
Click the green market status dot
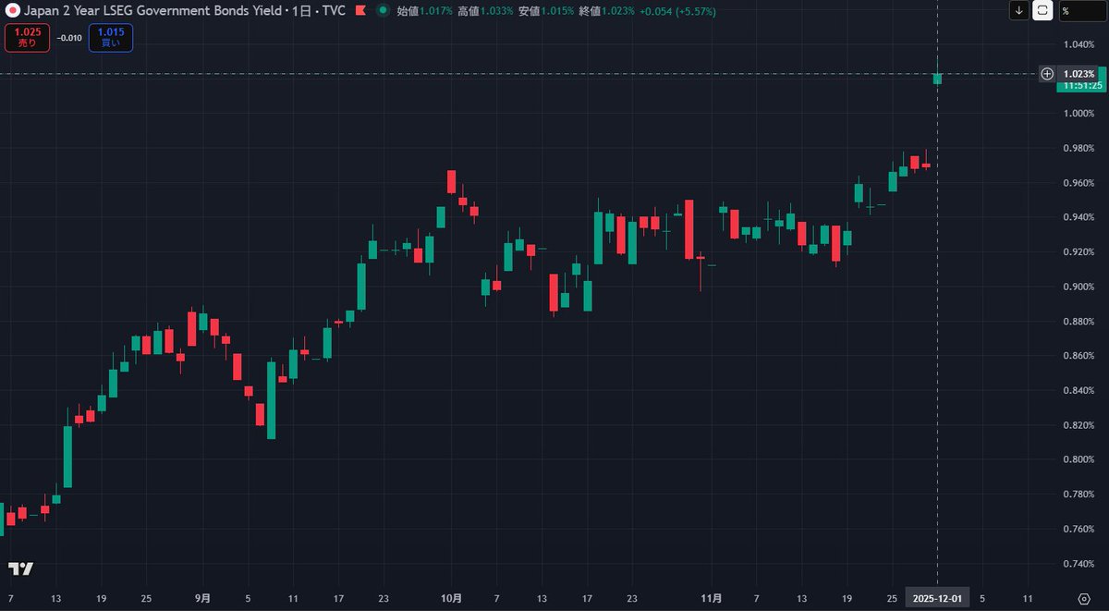click(383, 11)
